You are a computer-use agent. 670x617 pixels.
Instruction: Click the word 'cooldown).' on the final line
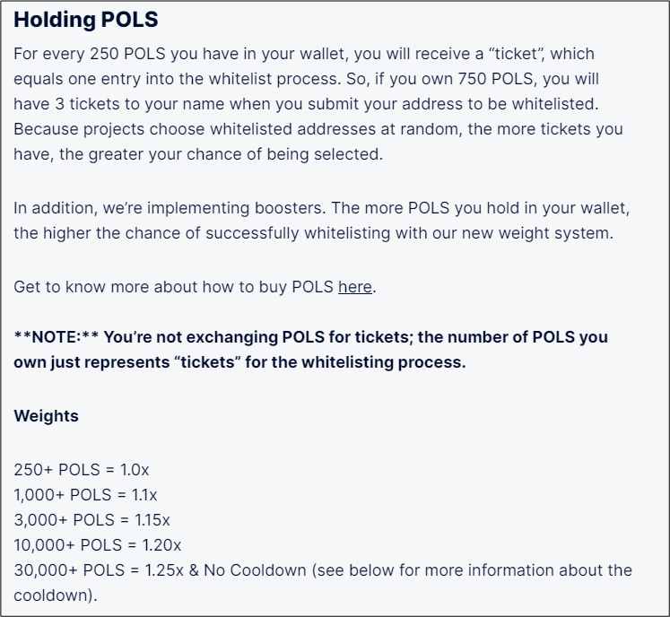(x=56, y=595)
